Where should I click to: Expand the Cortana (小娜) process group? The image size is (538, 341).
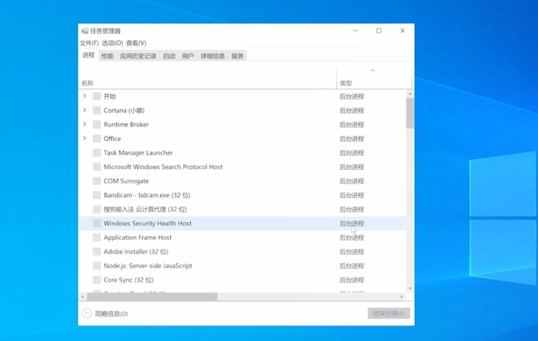[84, 110]
